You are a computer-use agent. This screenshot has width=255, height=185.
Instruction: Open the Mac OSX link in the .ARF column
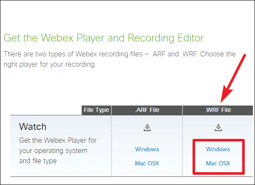tap(147, 163)
